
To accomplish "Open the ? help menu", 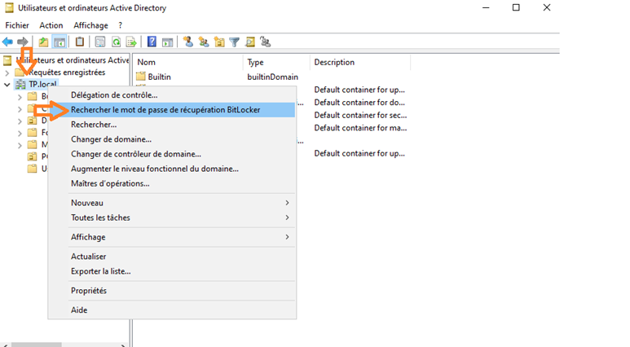I will point(120,25).
